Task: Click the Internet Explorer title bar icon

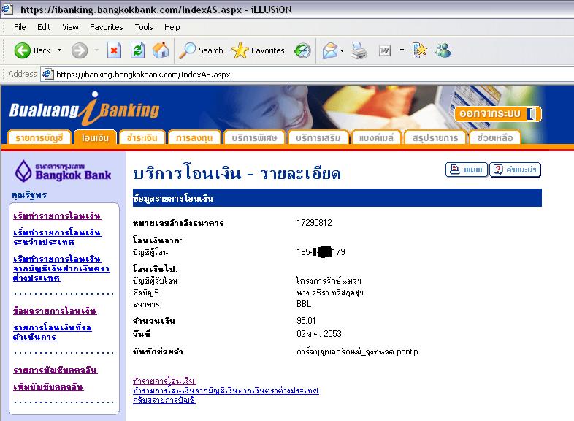Action: [x=7, y=10]
